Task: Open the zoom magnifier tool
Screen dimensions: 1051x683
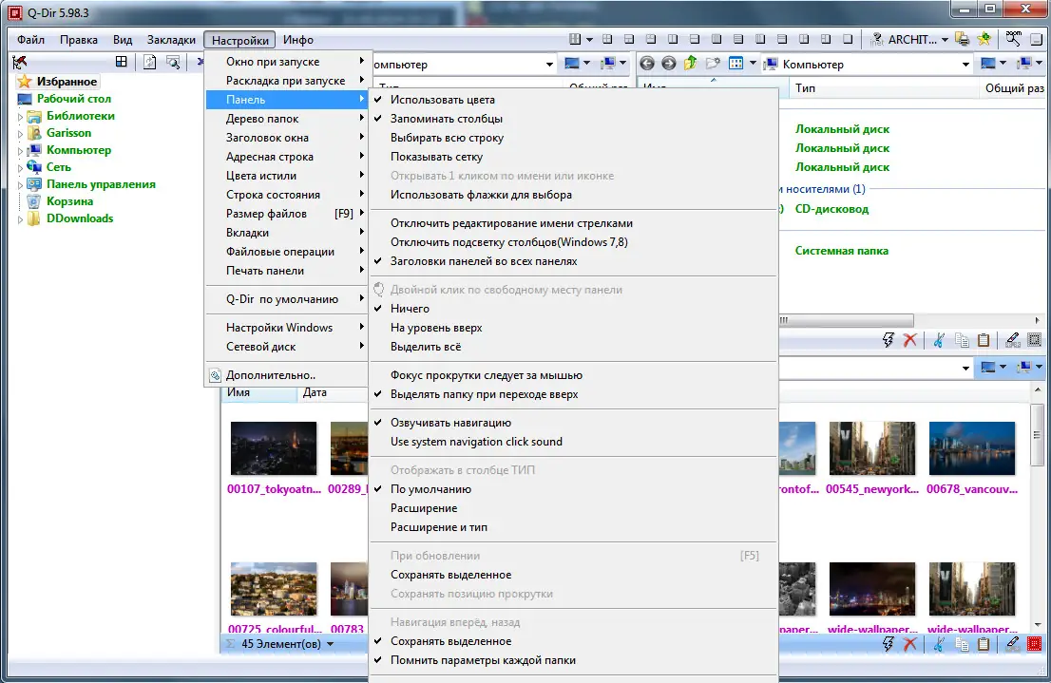Action: (1013, 39)
